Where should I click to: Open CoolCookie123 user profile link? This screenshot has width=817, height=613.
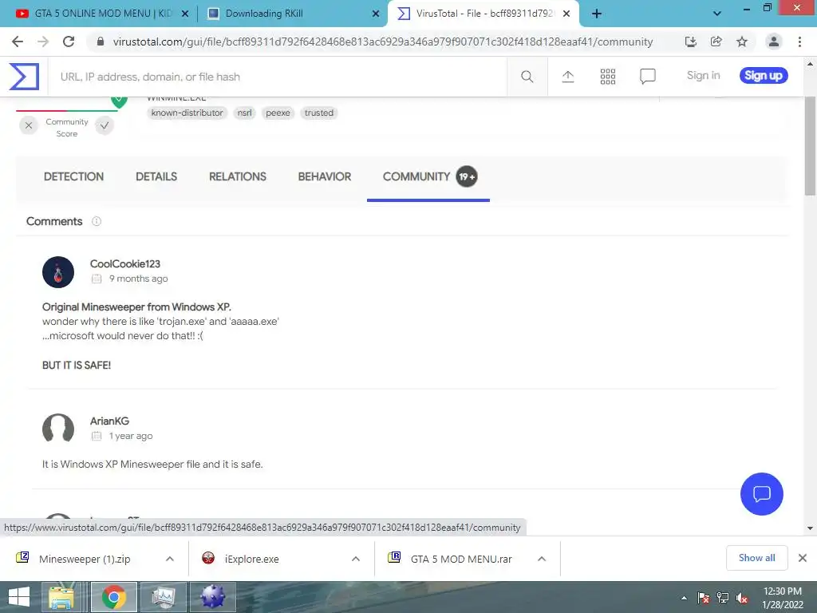125,263
